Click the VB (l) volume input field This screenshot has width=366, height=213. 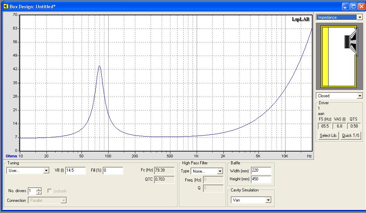(x=75, y=171)
